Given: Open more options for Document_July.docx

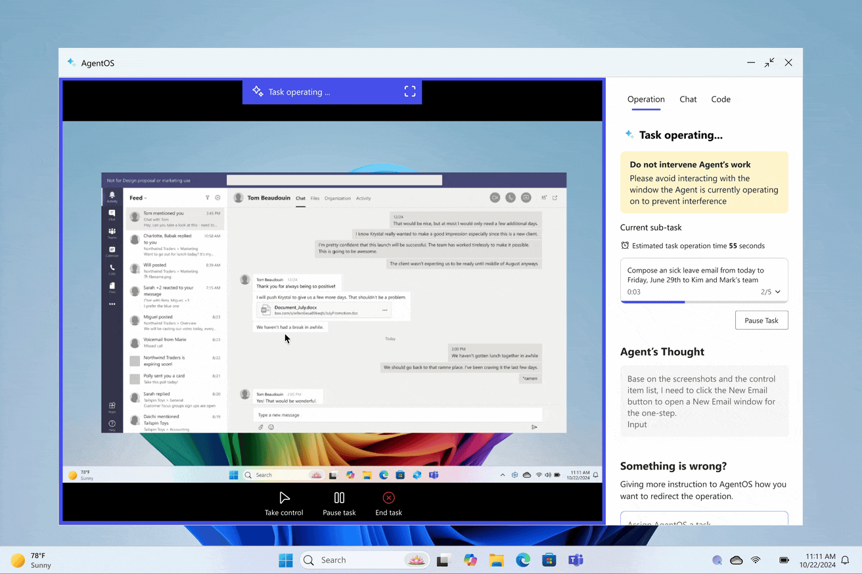Looking at the screenshot, I should click(385, 310).
